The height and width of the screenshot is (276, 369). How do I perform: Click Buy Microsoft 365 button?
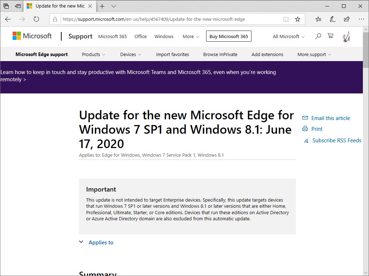coord(228,36)
